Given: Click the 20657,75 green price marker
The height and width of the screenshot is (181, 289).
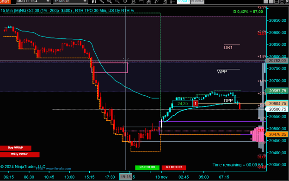Looking at the screenshot, I should click(277, 91).
